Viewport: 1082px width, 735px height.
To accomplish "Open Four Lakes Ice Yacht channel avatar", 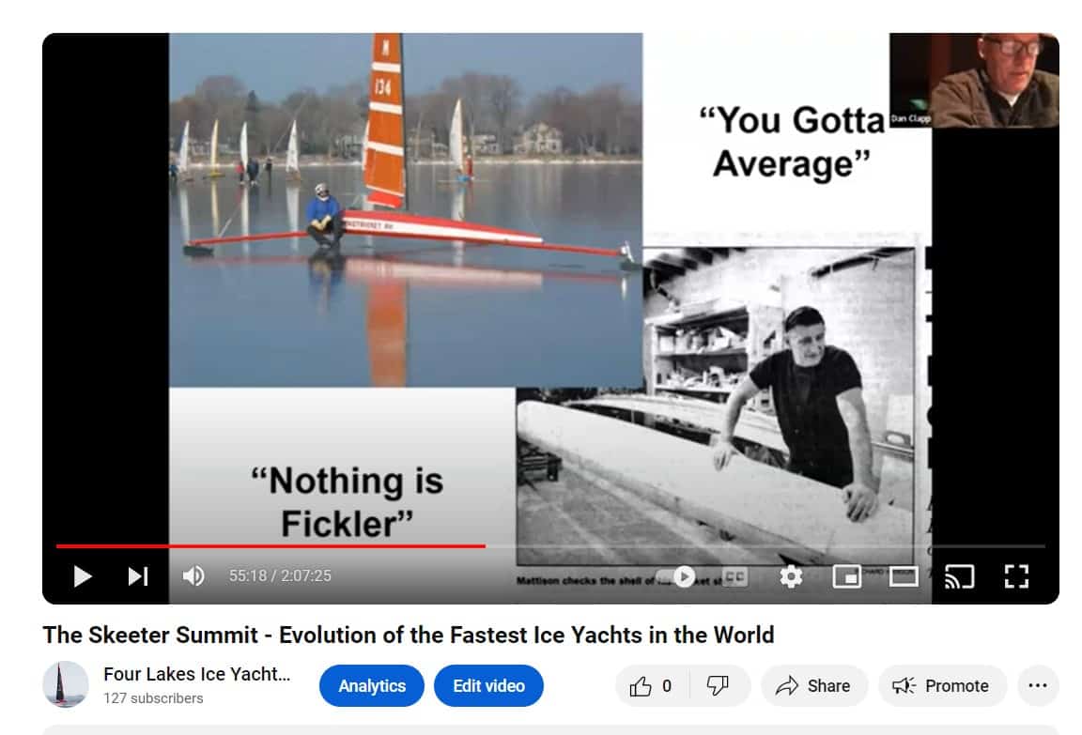I will pos(66,684).
